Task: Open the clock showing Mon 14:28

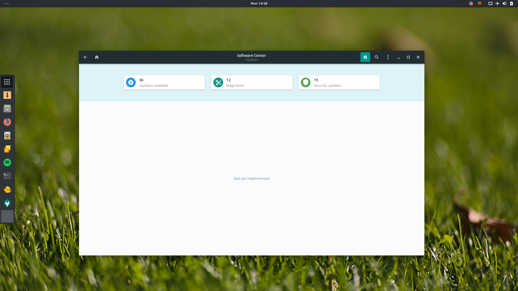Action: pos(259,4)
